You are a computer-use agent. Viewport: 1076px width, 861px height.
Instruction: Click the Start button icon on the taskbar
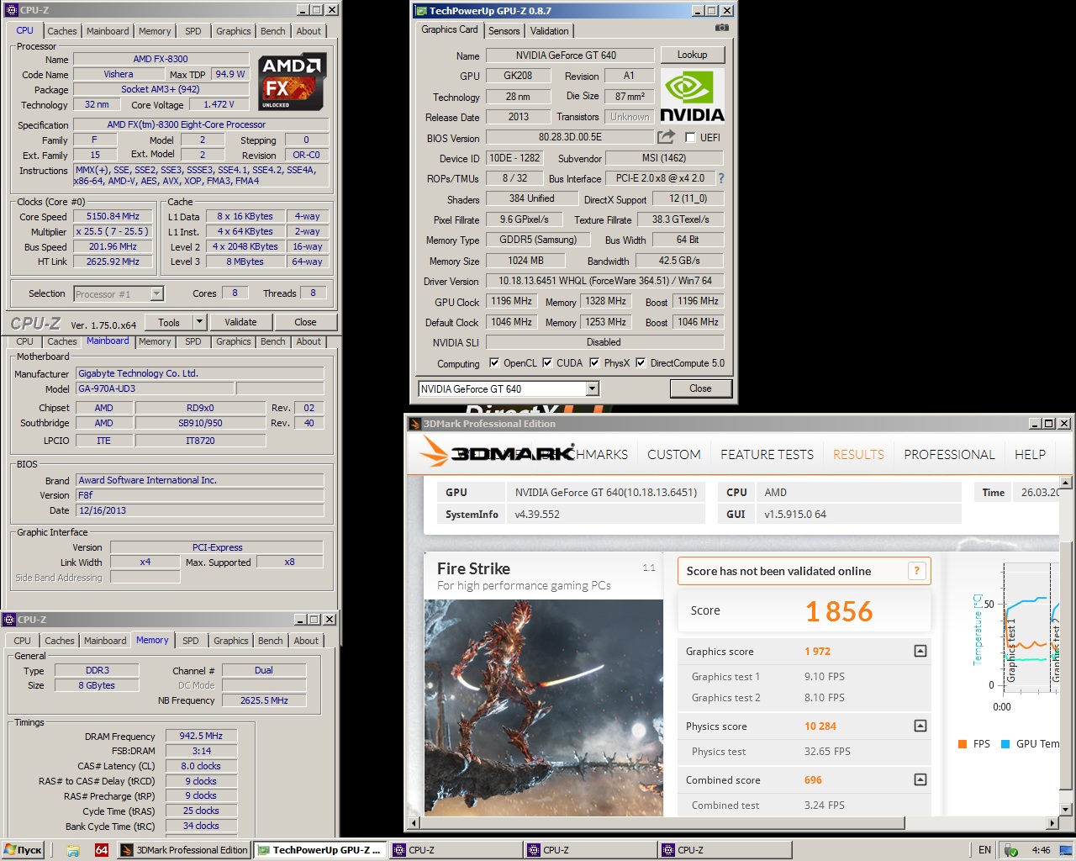[23, 850]
